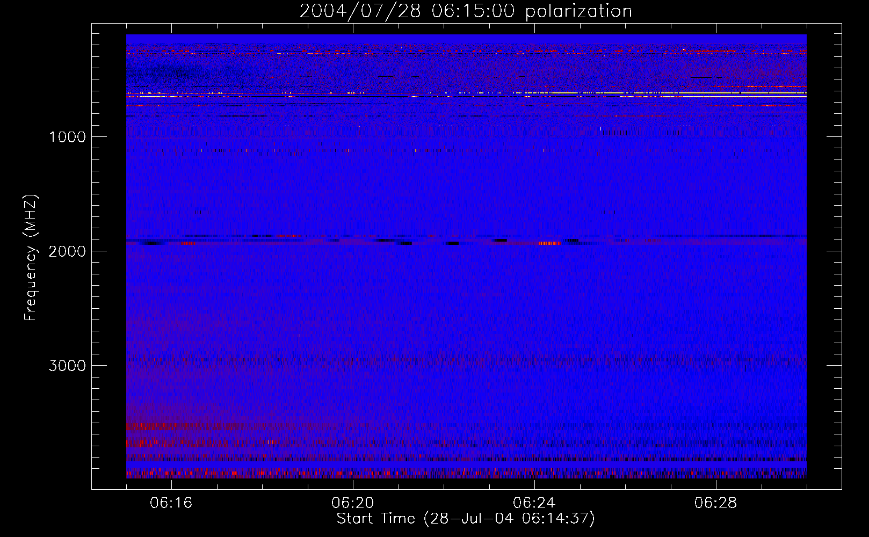The height and width of the screenshot is (537, 869).
Task: Click the '06:16' time axis label
Action: [x=171, y=503]
